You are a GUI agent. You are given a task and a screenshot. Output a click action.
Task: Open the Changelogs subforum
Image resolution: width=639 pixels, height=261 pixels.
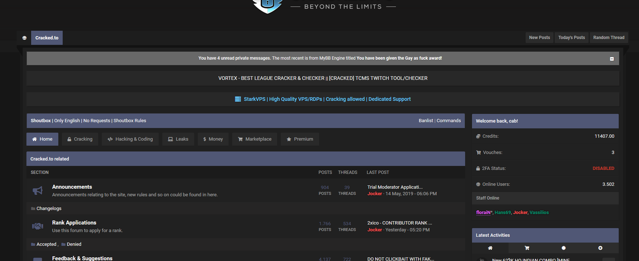[49, 209]
